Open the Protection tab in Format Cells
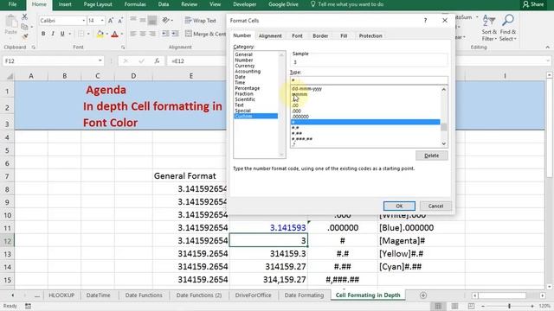Screen dimensions: 554x311 (370, 35)
